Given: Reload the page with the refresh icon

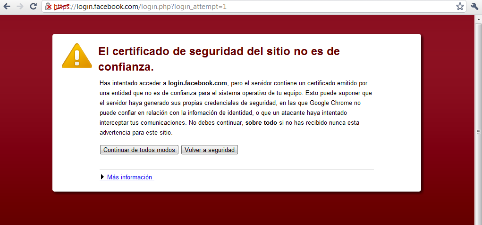Looking at the screenshot, I should tap(33, 6).
